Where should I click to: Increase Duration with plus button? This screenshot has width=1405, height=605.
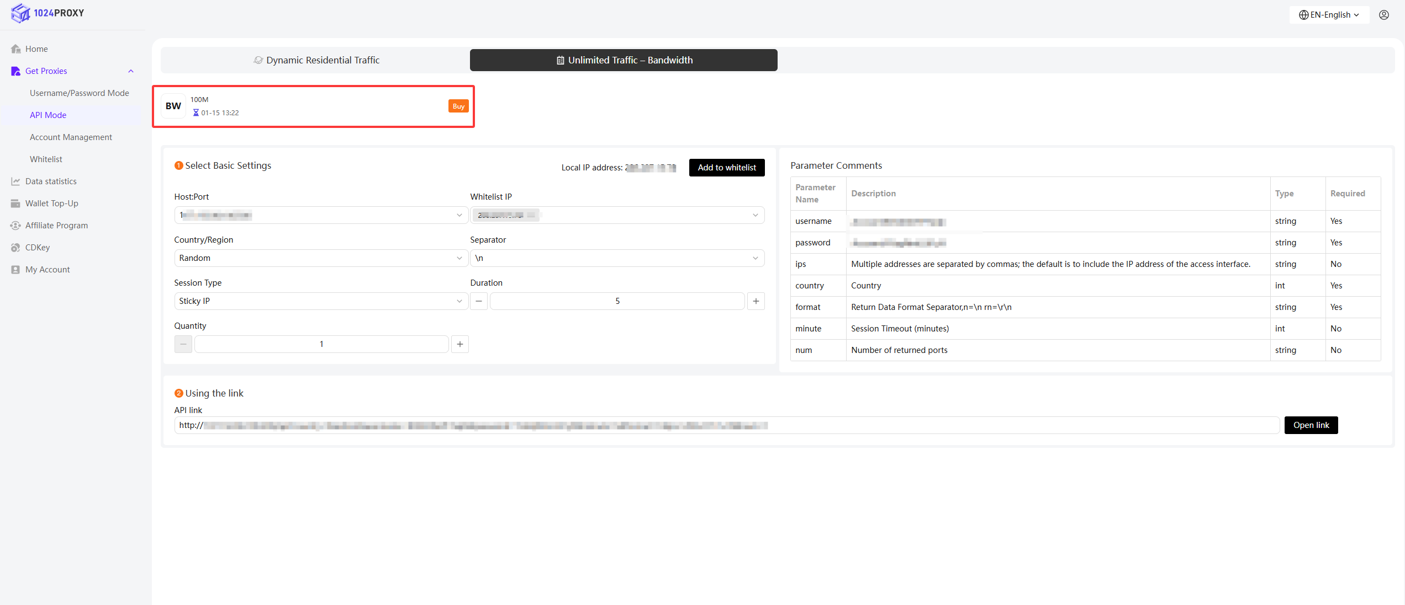756,301
